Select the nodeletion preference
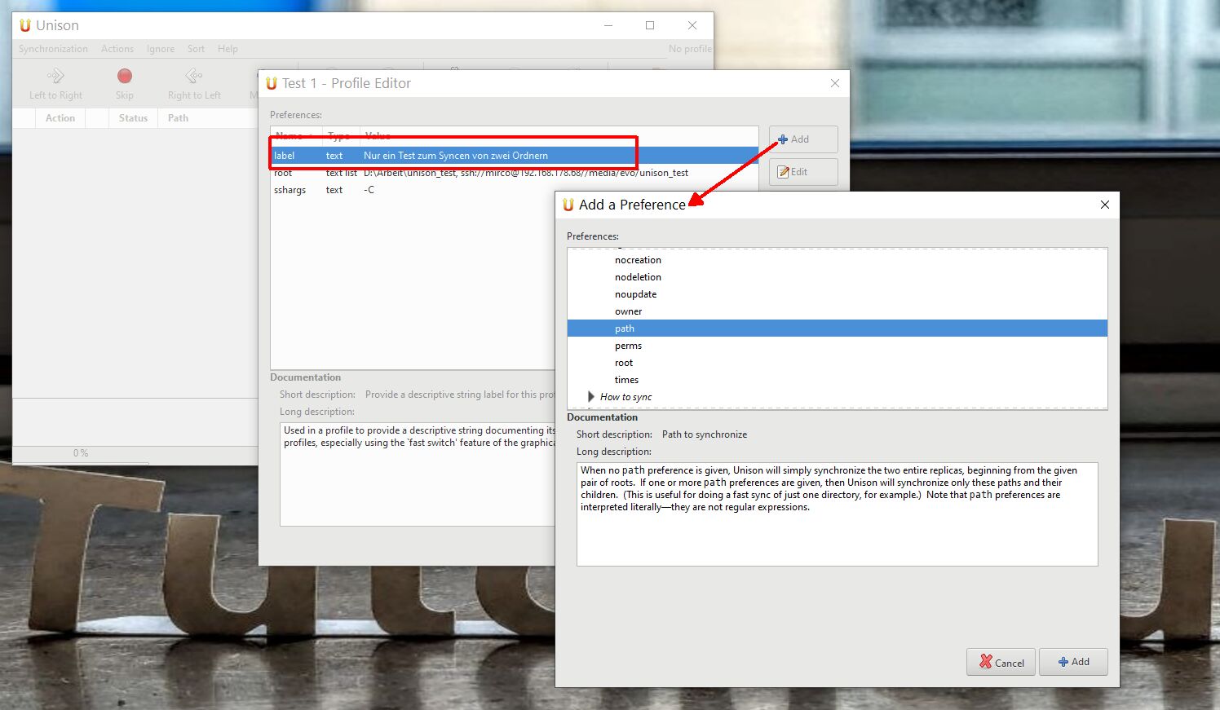The height and width of the screenshot is (710, 1220). pyautogui.click(x=638, y=277)
